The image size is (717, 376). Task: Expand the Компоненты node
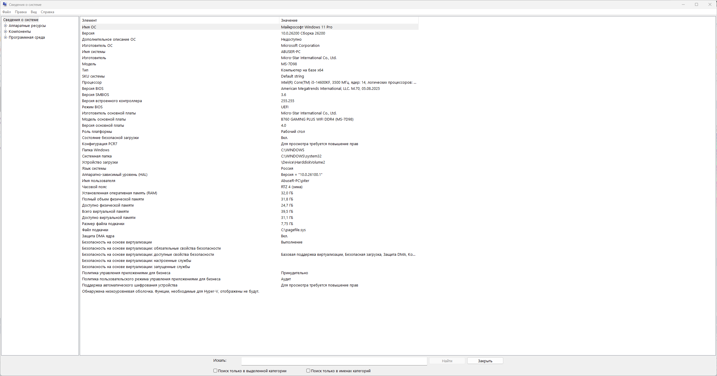pyautogui.click(x=5, y=32)
